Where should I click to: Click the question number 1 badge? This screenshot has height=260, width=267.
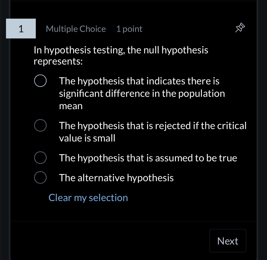click(x=21, y=29)
